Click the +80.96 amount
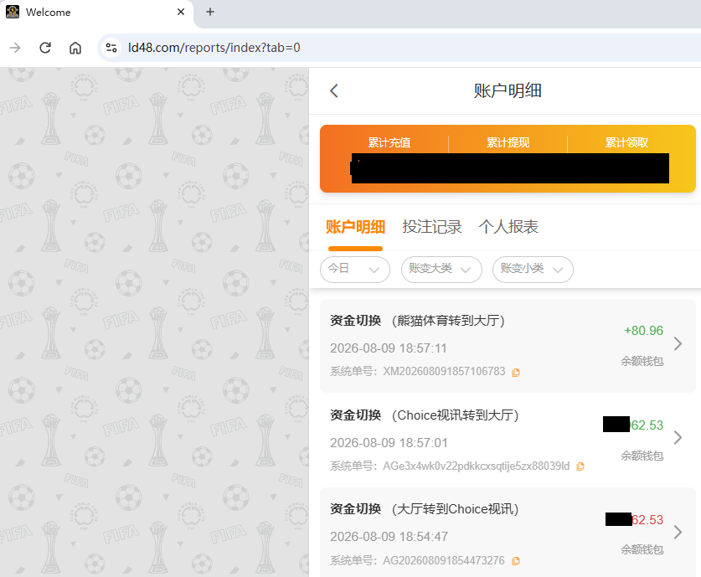Screen dimensions: 701x577 pyautogui.click(x=644, y=331)
